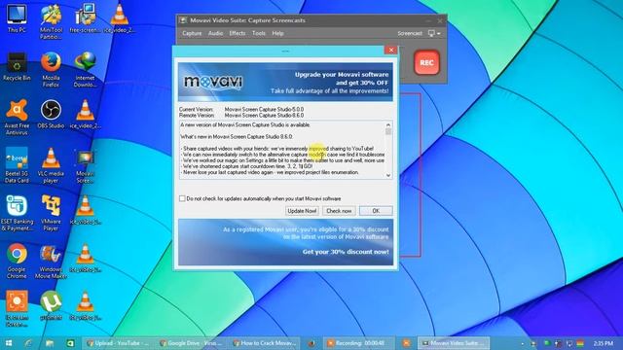Open the Tools menu
This screenshot has width=623, height=350.
pyautogui.click(x=259, y=33)
